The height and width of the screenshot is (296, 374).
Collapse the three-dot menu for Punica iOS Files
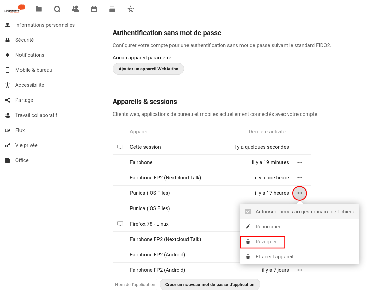(x=300, y=193)
